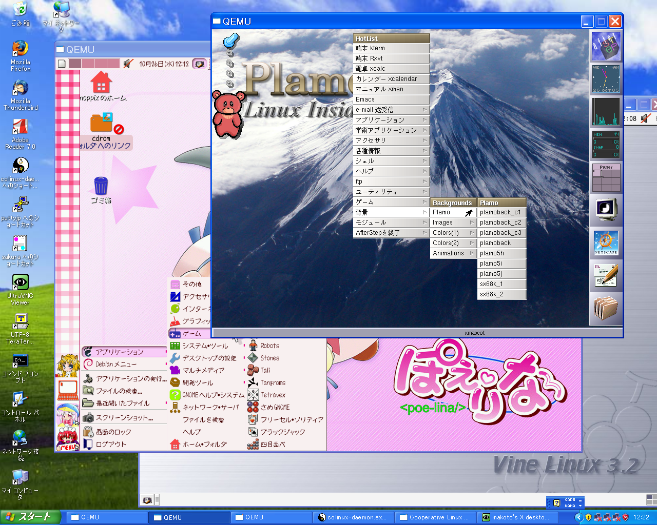Switch to Cooperative Linux taskbar button
Image resolution: width=657 pixels, height=525 pixels.
click(435, 517)
